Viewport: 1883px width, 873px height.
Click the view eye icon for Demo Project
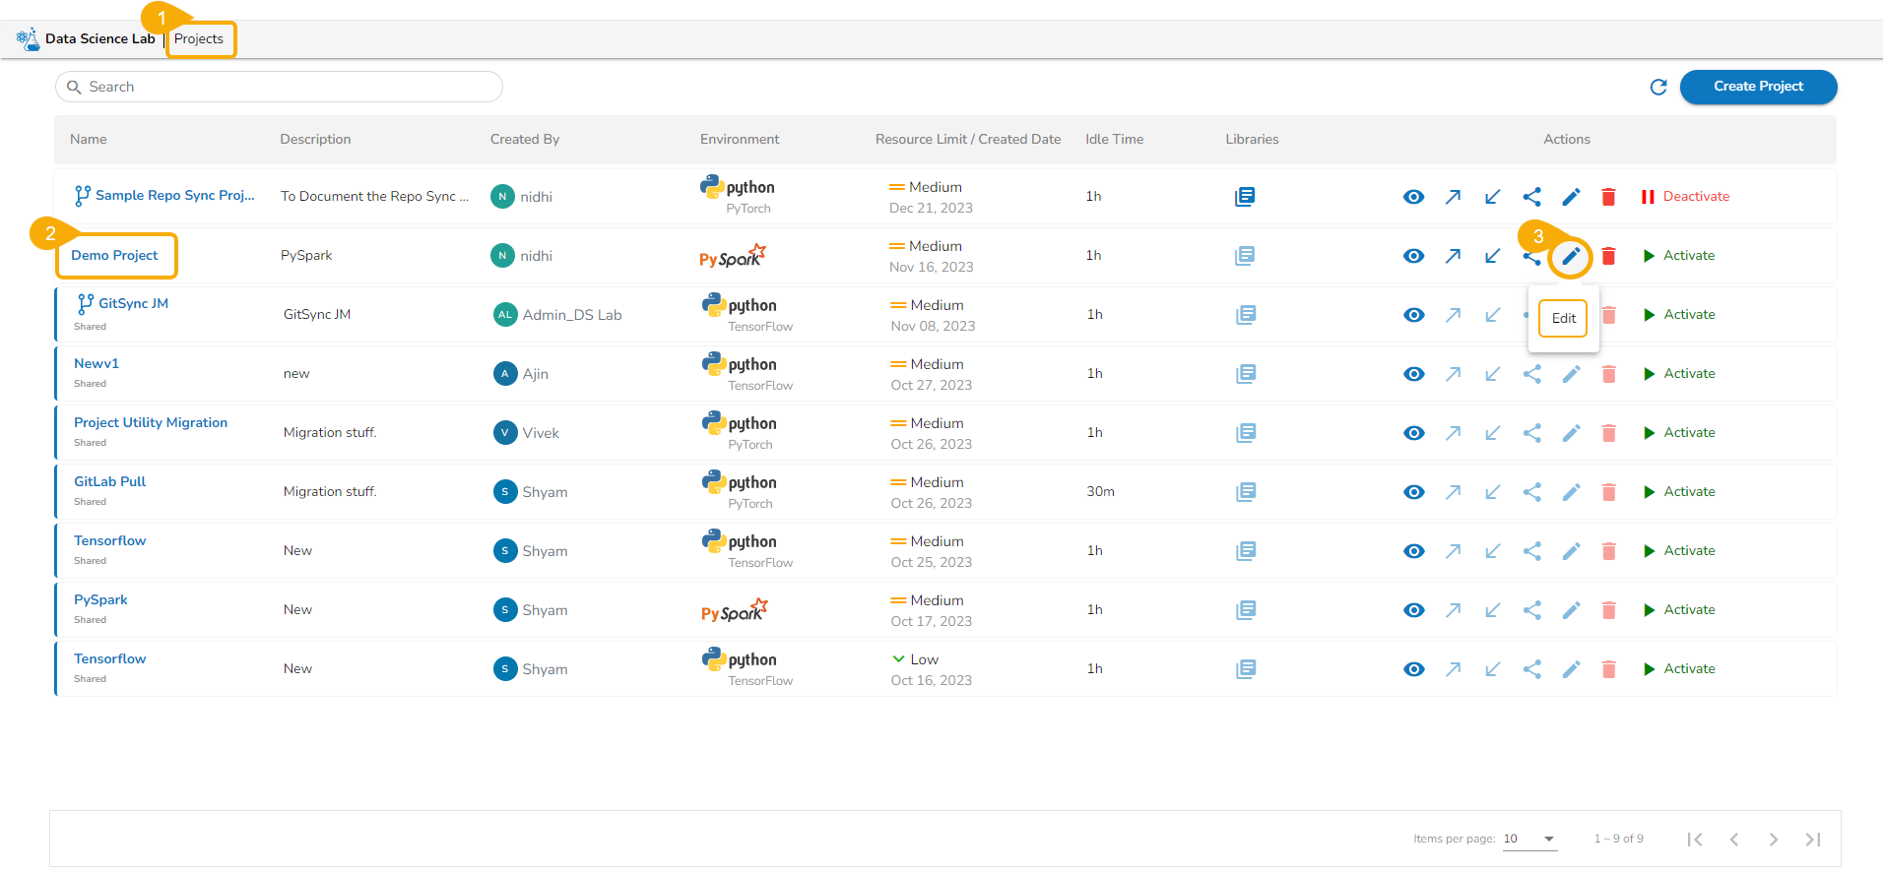(1413, 256)
